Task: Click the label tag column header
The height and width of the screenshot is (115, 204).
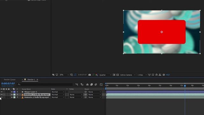Action: coord(14,89)
